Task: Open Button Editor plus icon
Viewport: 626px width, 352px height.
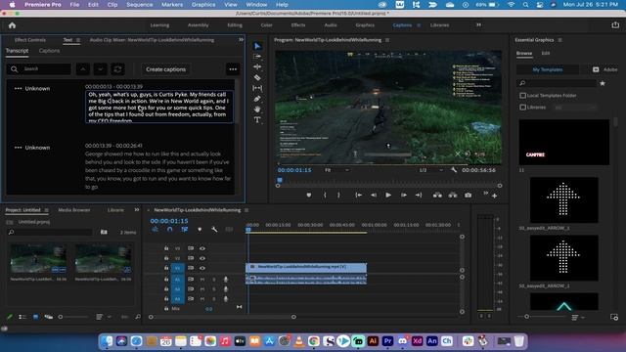Action: [494, 196]
